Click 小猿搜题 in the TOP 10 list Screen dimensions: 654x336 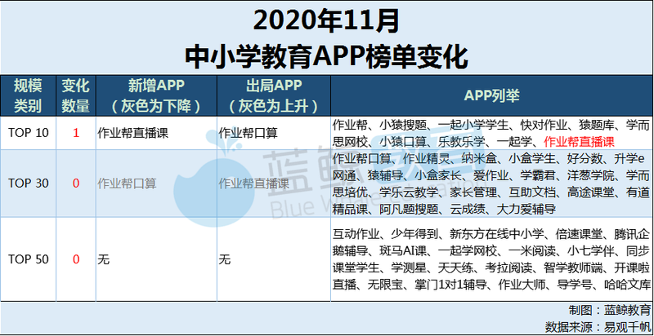[403, 125]
